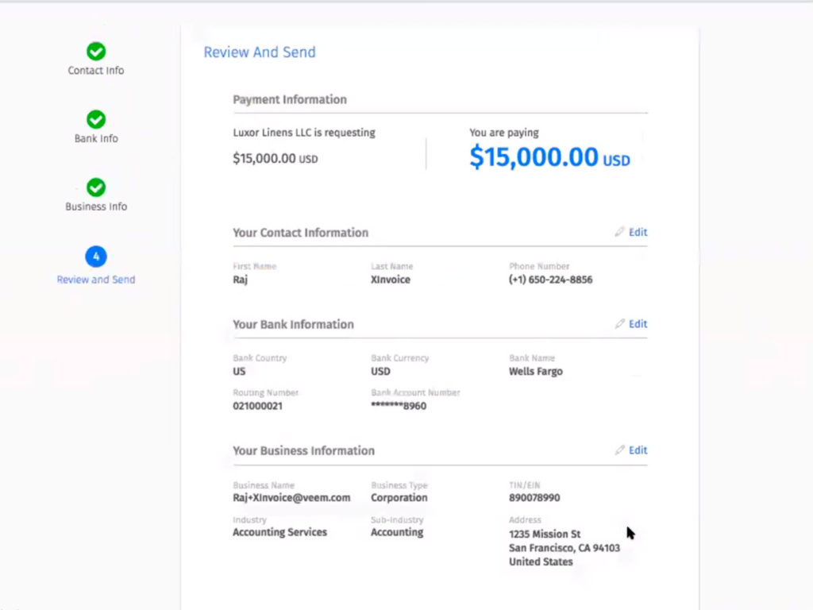Image resolution: width=813 pixels, height=610 pixels.
Task: Click the Payment Information section heading
Action: pyautogui.click(x=290, y=99)
